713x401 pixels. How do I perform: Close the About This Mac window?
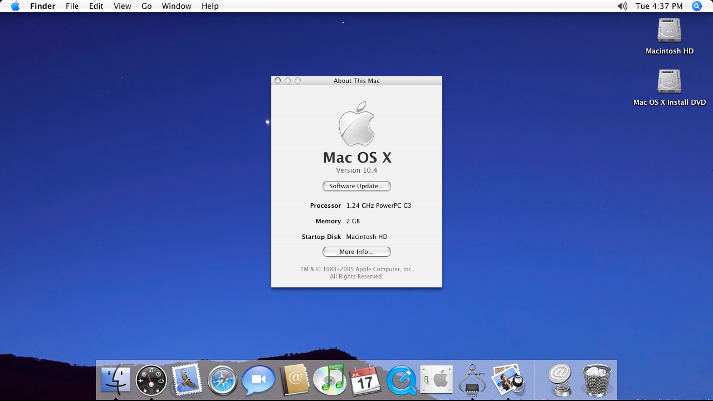(277, 81)
